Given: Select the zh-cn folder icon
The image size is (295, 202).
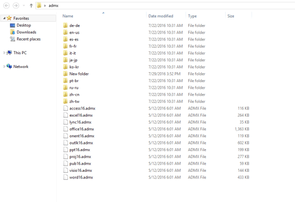Looking at the screenshot, I should tap(65, 94).
